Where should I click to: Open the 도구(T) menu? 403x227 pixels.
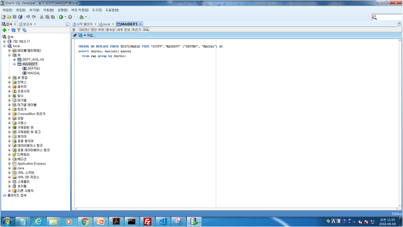[97, 10]
